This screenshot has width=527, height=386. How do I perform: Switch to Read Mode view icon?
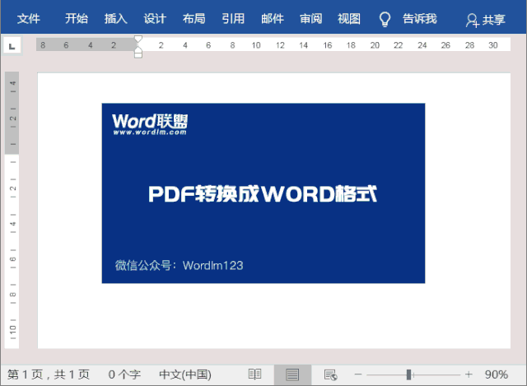[254, 374]
